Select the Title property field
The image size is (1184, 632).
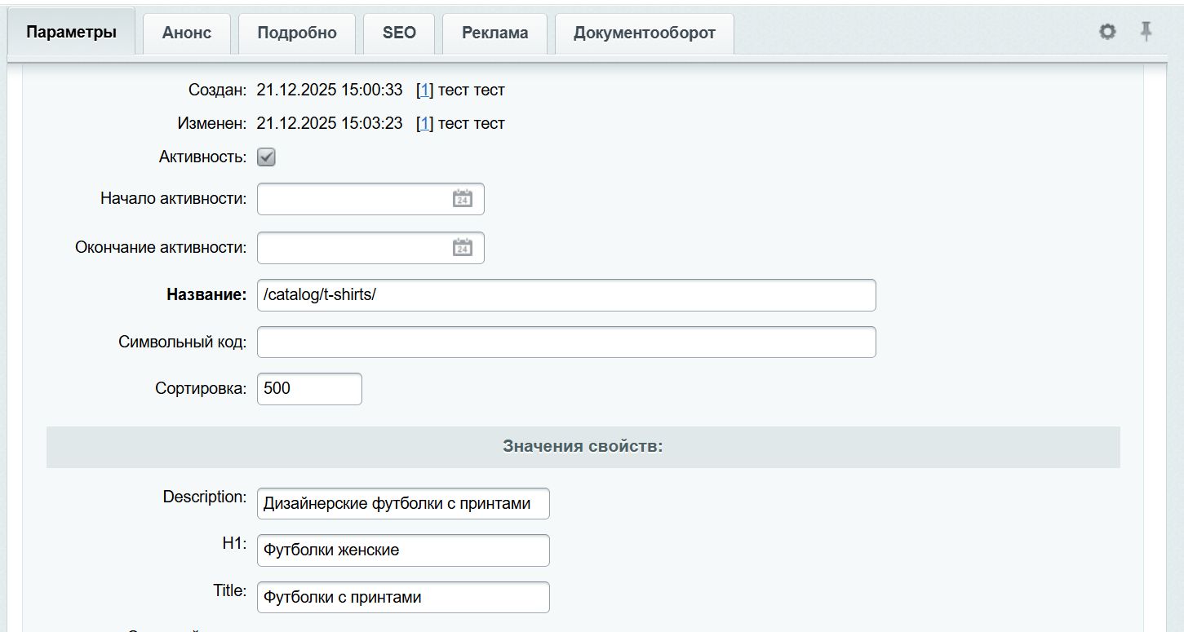(x=403, y=597)
